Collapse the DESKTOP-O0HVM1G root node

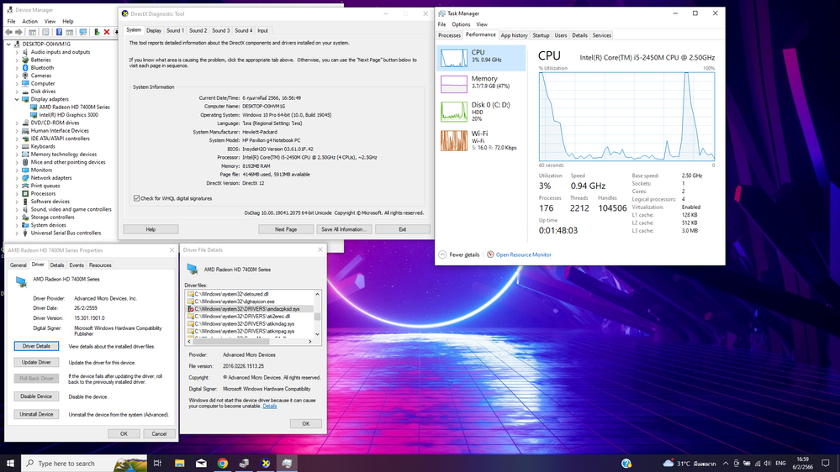pyautogui.click(x=8, y=45)
